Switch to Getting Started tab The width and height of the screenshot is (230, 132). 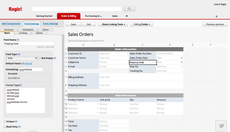[x=44, y=16]
